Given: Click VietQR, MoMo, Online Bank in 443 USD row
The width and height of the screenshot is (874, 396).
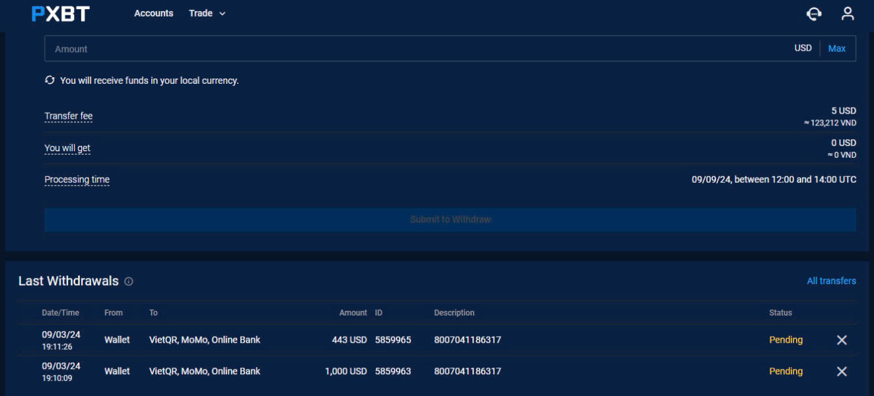Looking at the screenshot, I should coord(205,340).
